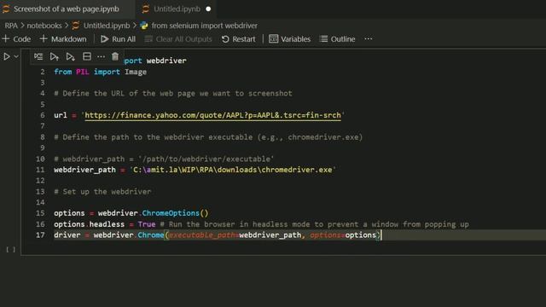This screenshot has width=546, height=307.
Task: Delete the cell with trash icon
Action: 115,56
